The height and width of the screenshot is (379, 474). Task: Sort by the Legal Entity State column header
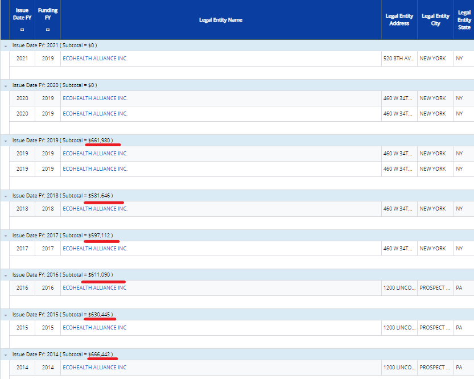464,20
